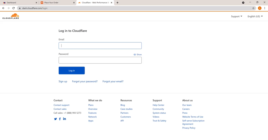The image size is (268, 140).
Task: Open the Privacy Policy link
Action: click(189, 128)
